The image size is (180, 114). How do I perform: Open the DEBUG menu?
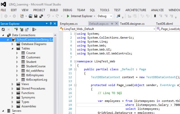[x=67, y=10]
